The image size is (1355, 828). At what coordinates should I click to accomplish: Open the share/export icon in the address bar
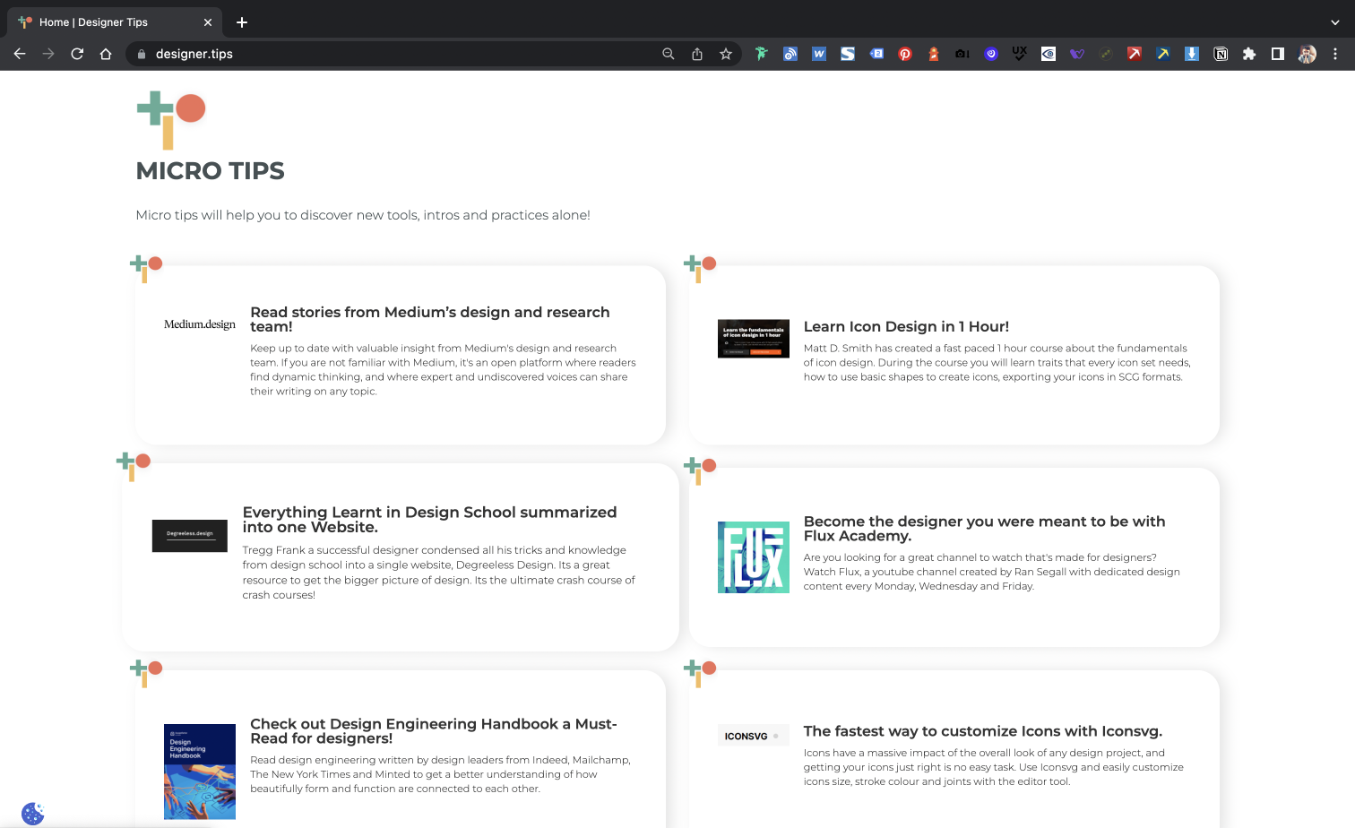697,54
